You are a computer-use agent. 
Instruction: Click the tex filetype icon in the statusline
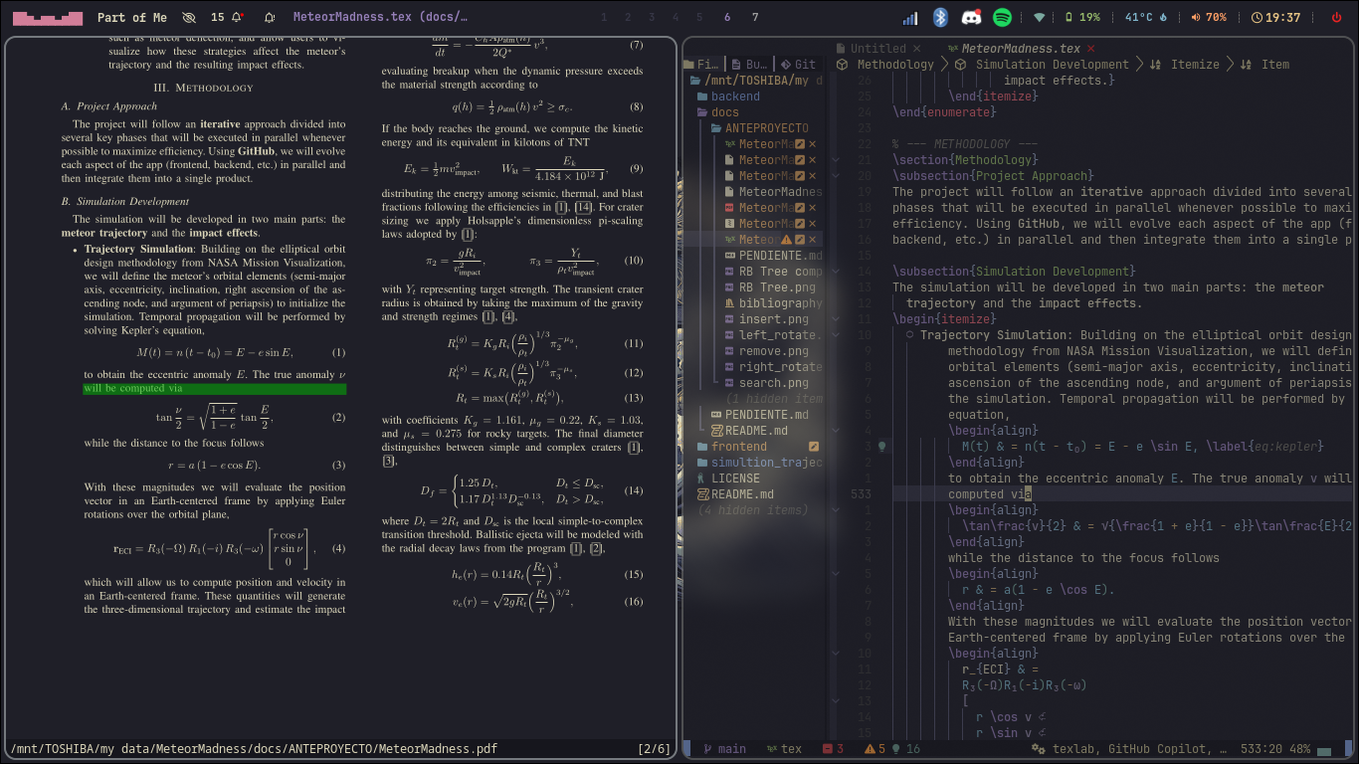coord(774,748)
